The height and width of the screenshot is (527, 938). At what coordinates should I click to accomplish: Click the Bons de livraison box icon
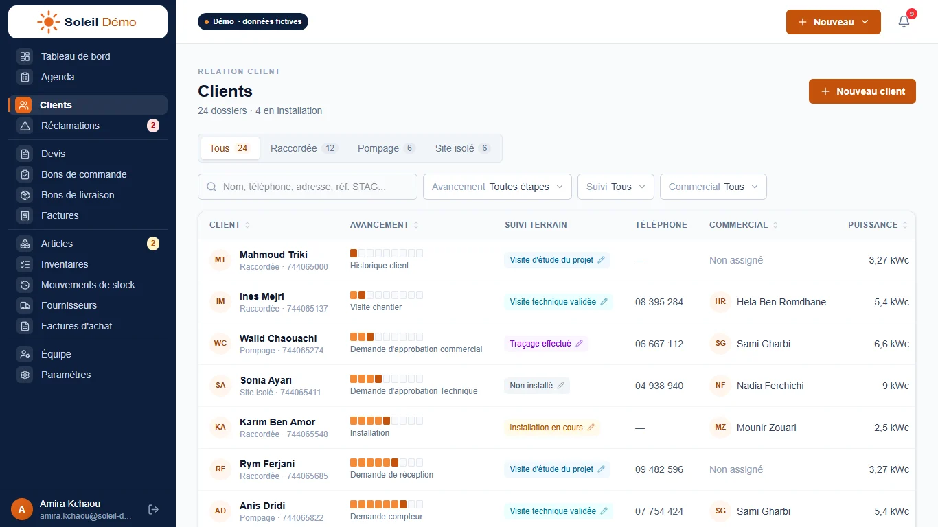point(25,195)
